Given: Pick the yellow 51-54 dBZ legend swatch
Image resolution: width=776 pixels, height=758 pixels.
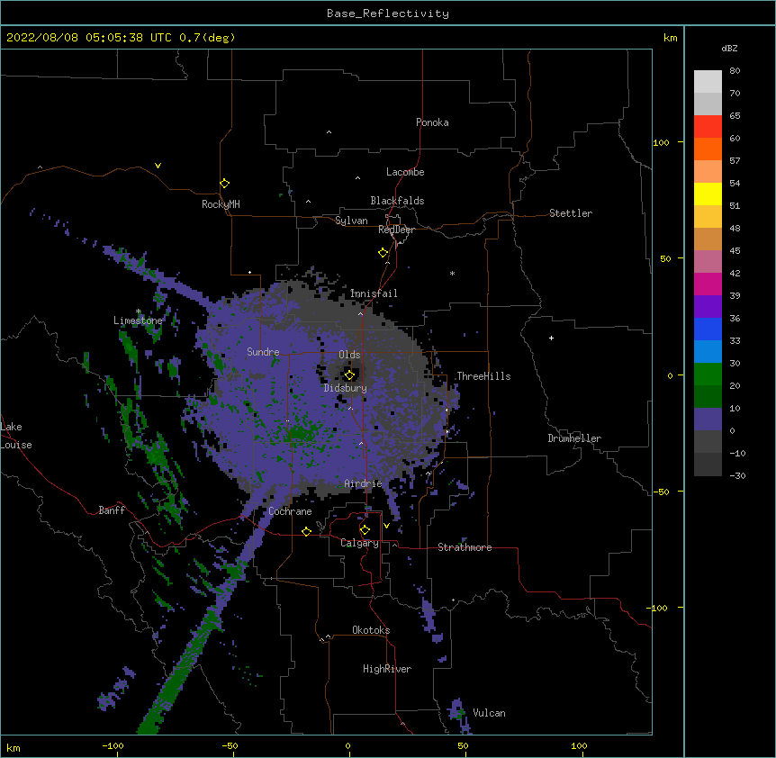Looking at the screenshot, I should [x=708, y=194].
